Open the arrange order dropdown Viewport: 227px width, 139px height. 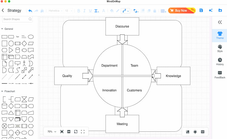pos(136,11)
